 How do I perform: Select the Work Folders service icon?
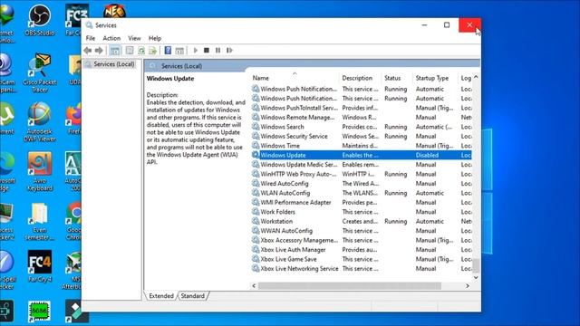point(256,212)
